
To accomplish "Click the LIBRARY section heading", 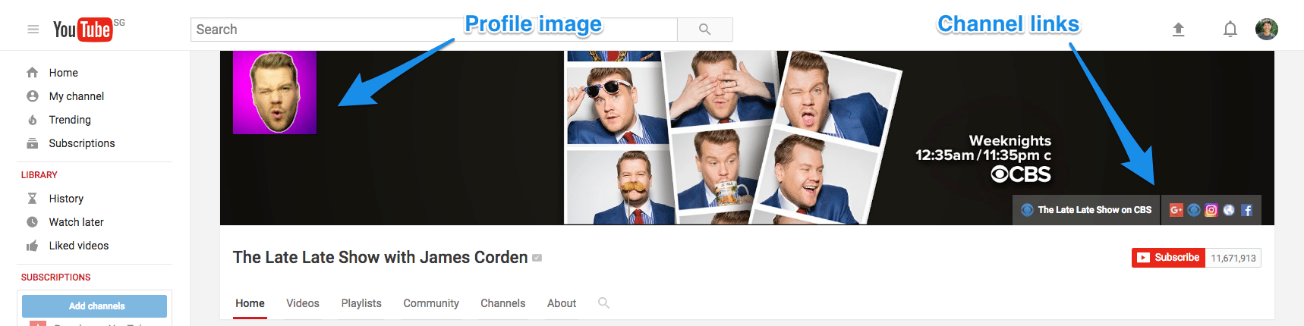I will click(39, 175).
